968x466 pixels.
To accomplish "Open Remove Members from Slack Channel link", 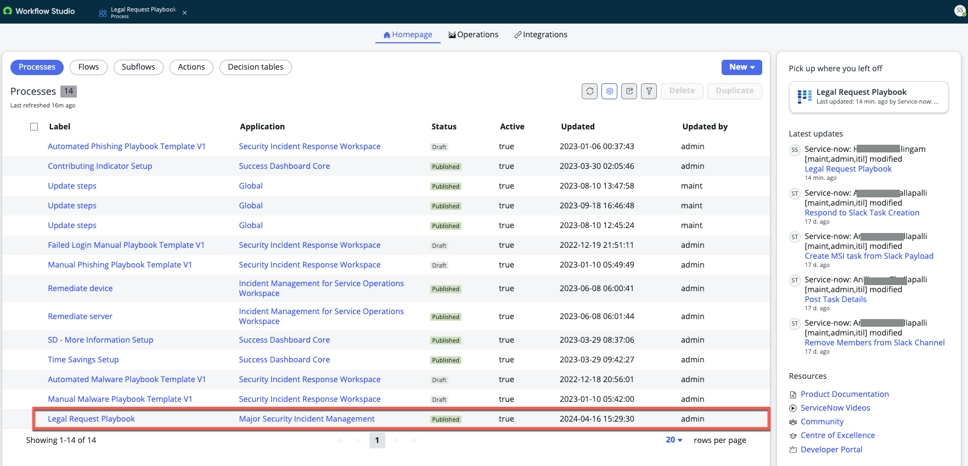I will click(875, 343).
